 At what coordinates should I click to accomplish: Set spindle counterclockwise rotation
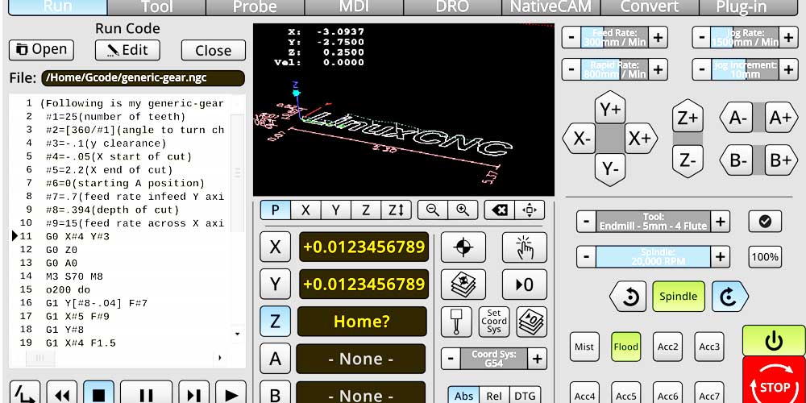(x=628, y=297)
